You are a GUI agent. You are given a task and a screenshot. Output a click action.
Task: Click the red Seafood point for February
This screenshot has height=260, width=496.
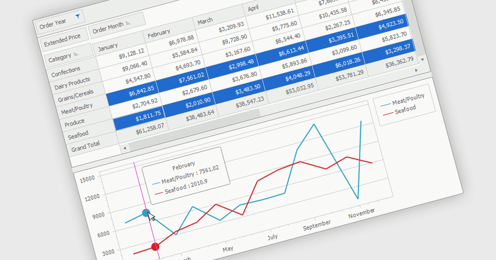[155, 247]
